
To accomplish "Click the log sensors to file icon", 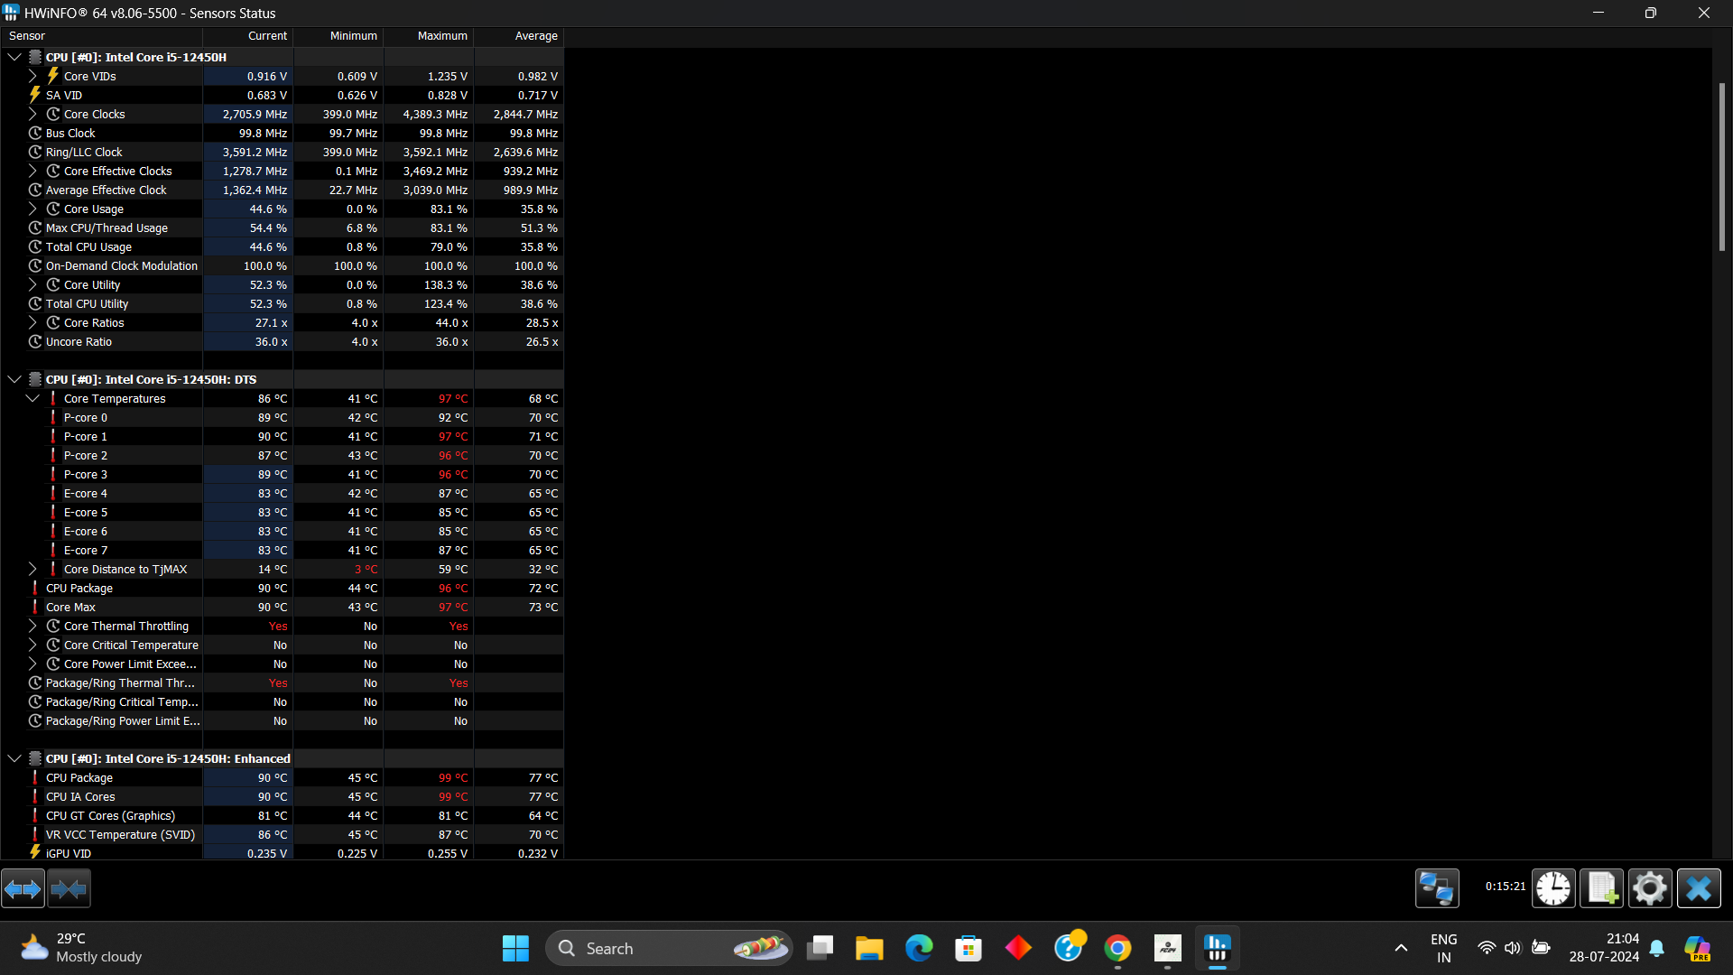I will coord(1602,889).
